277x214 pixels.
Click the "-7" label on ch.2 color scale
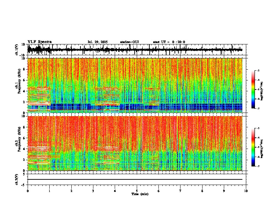(258, 166)
